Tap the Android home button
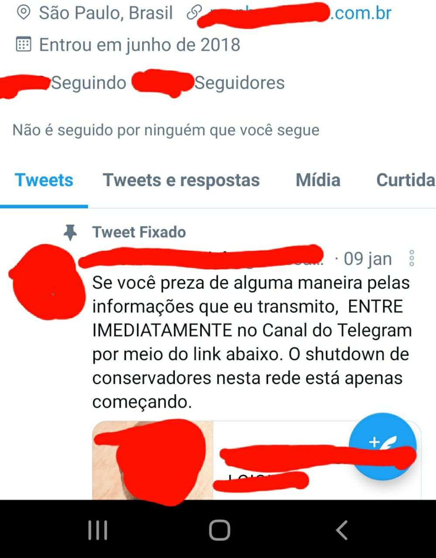The height and width of the screenshot is (558, 436). point(219,530)
